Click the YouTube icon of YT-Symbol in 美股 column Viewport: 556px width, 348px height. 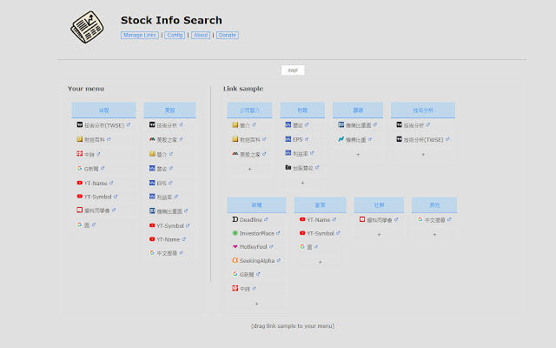point(152,225)
